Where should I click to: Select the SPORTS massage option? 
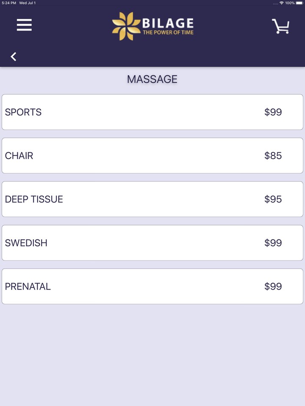point(23,112)
